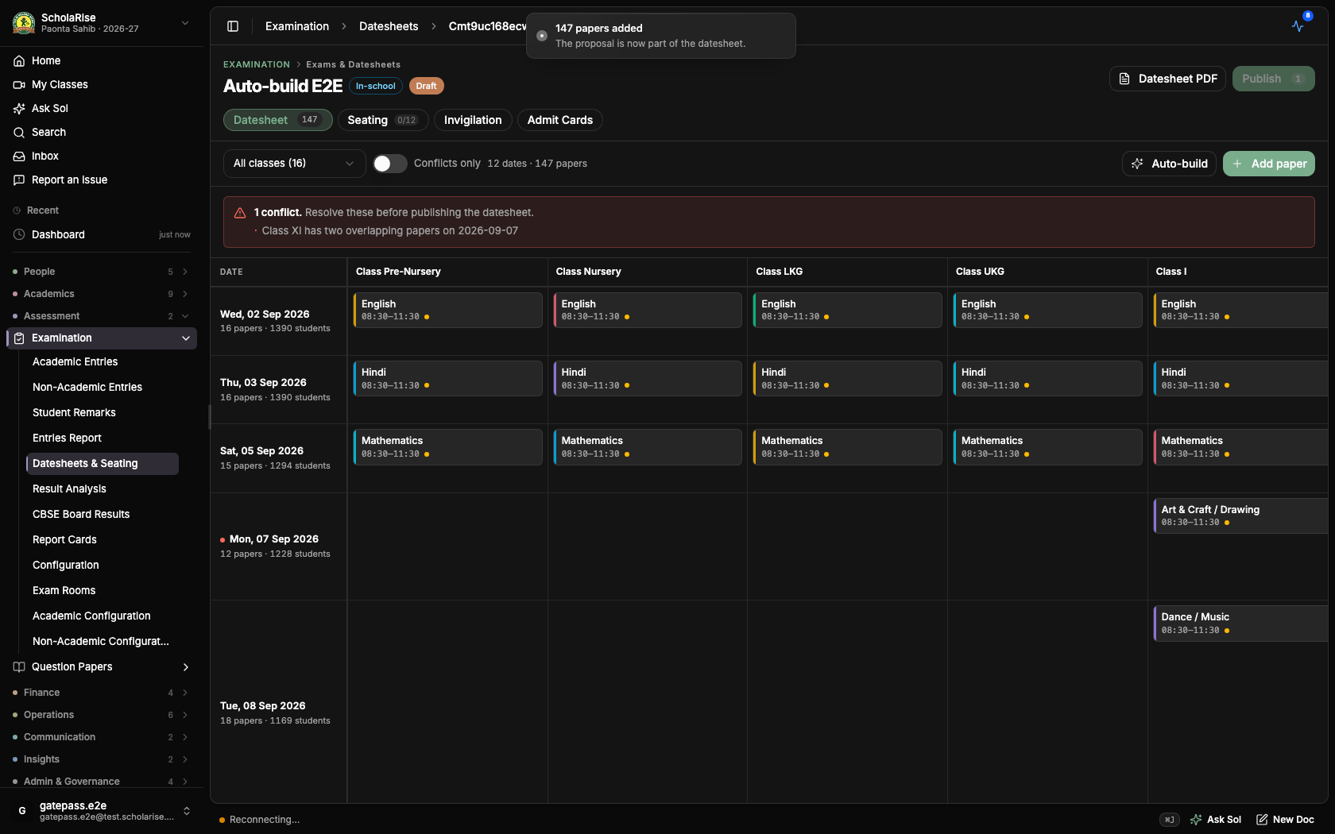The width and height of the screenshot is (1335, 834).
Task: Click the Auto-build sparkle icon
Action: (1137, 164)
